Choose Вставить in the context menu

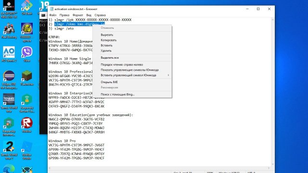pos(132,46)
